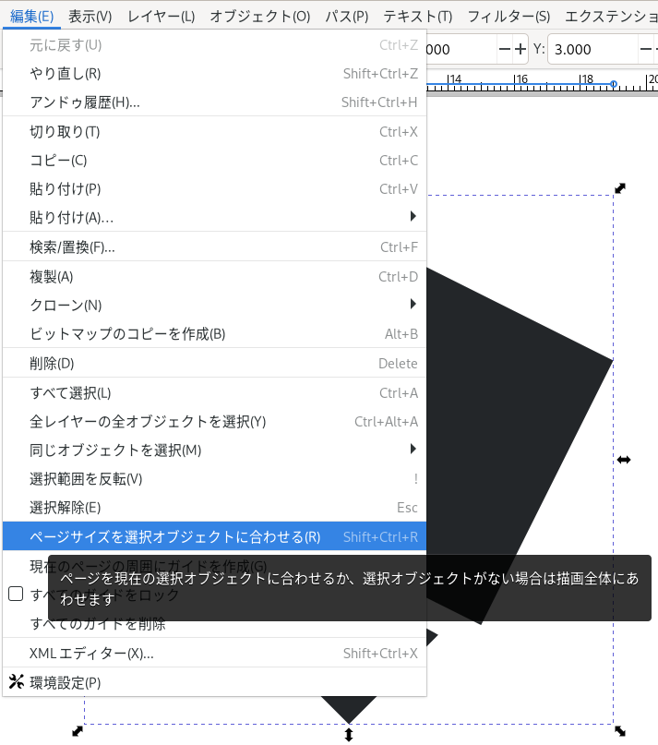658x745 pixels.
Task: Choose ビットマップのコピーを作成(B)
Action: pyautogui.click(x=214, y=334)
